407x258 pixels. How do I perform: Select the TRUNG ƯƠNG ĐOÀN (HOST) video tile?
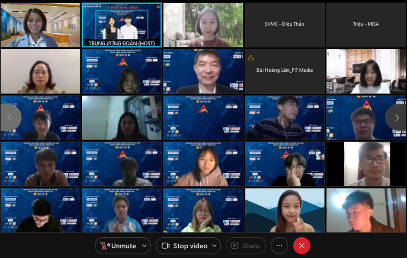122,25
